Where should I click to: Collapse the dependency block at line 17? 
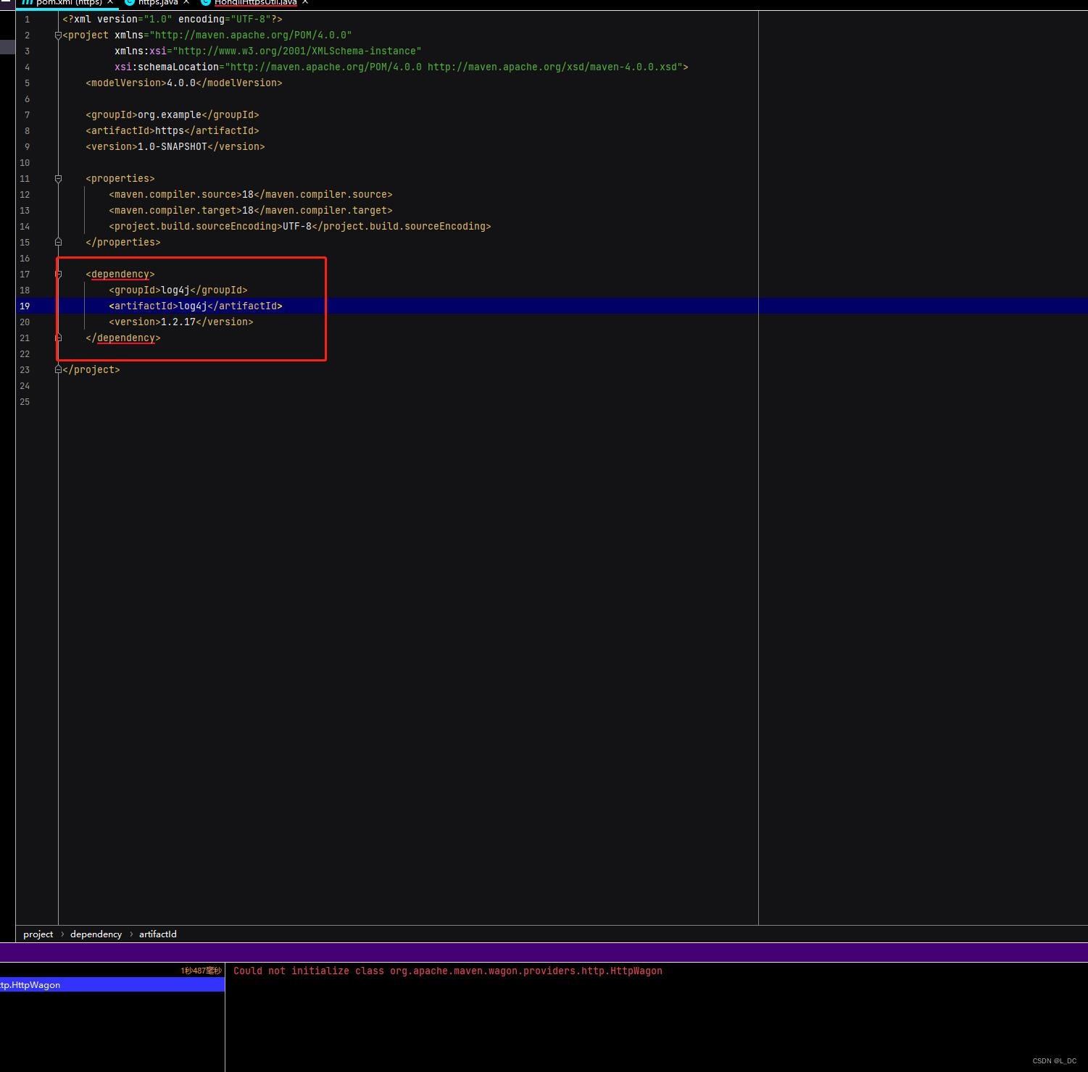click(x=59, y=275)
